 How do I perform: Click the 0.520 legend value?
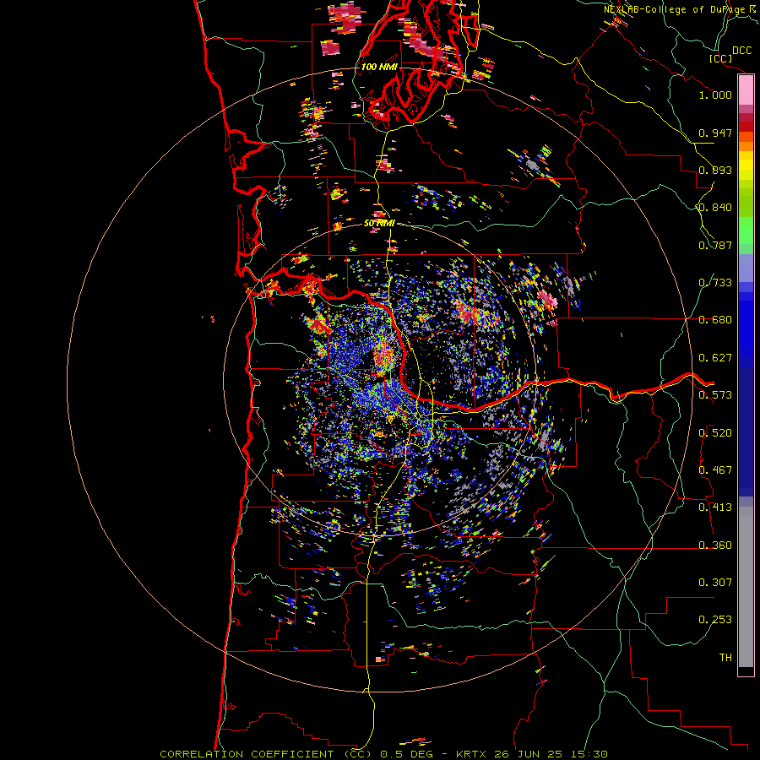tap(715, 433)
